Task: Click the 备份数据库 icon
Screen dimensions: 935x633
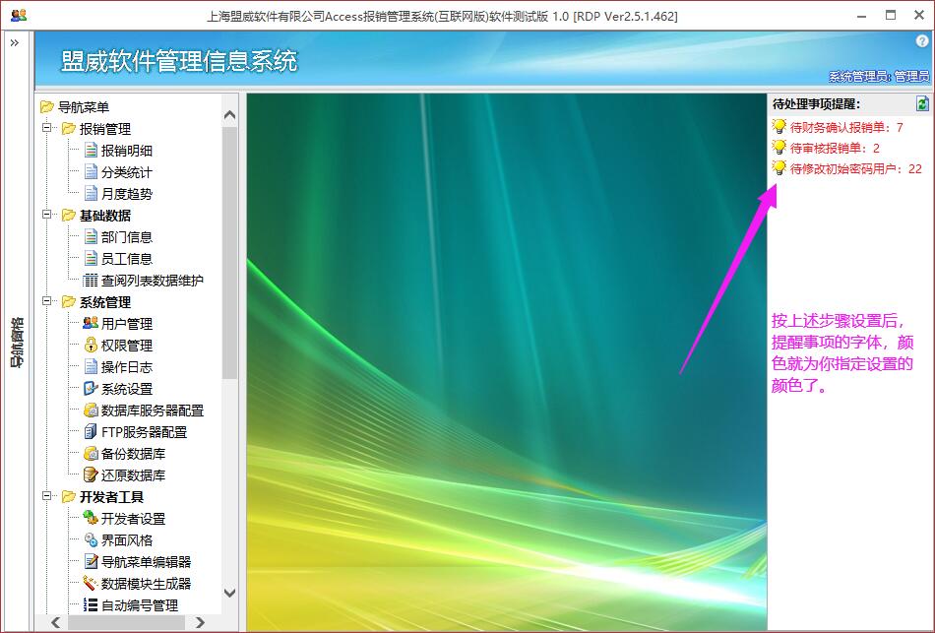Action: click(x=91, y=454)
